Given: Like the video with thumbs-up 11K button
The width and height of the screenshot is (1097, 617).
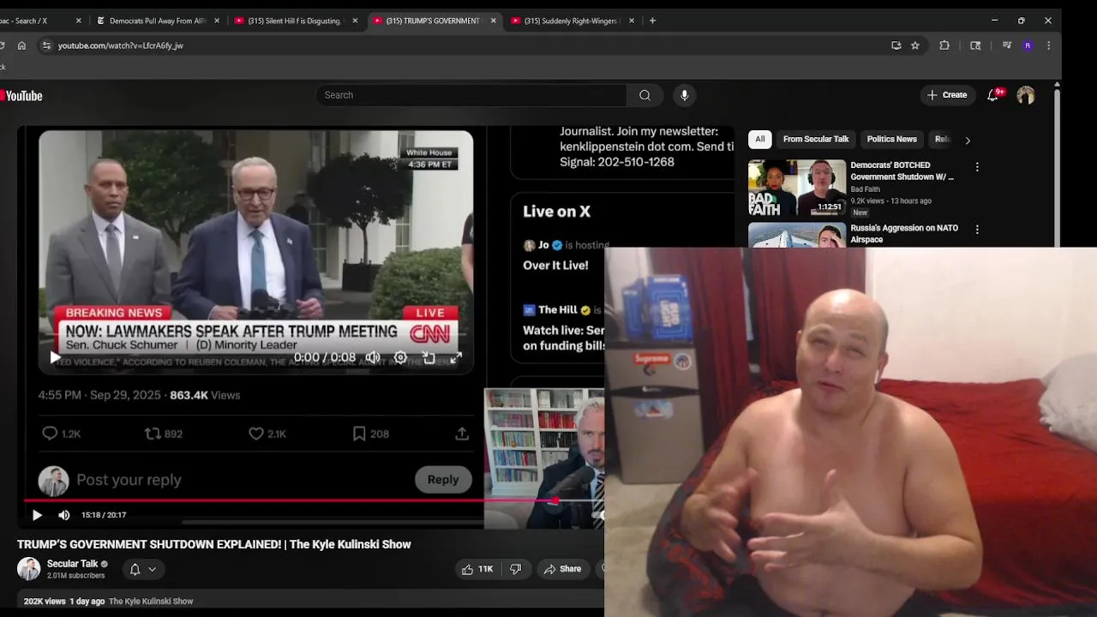Looking at the screenshot, I should click(x=478, y=569).
